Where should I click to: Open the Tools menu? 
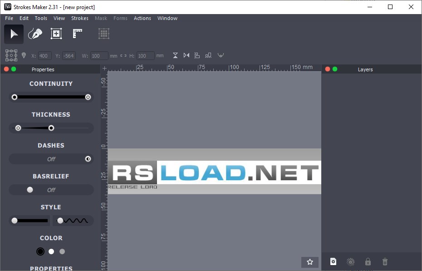[x=41, y=18]
